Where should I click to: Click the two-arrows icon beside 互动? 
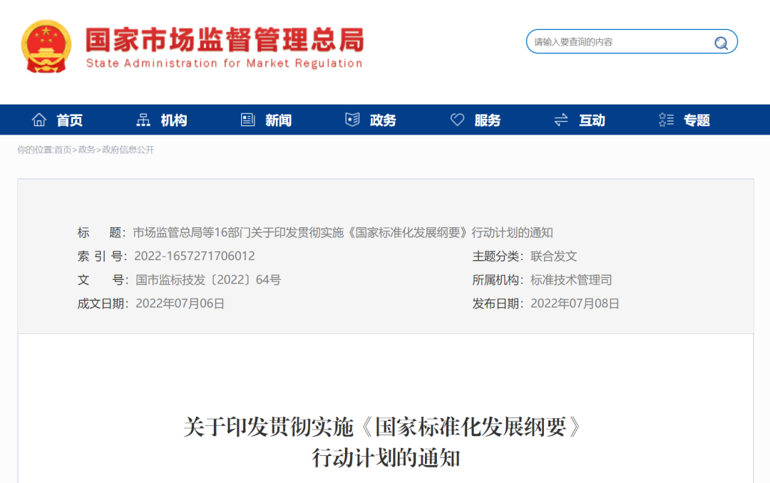point(561,120)
